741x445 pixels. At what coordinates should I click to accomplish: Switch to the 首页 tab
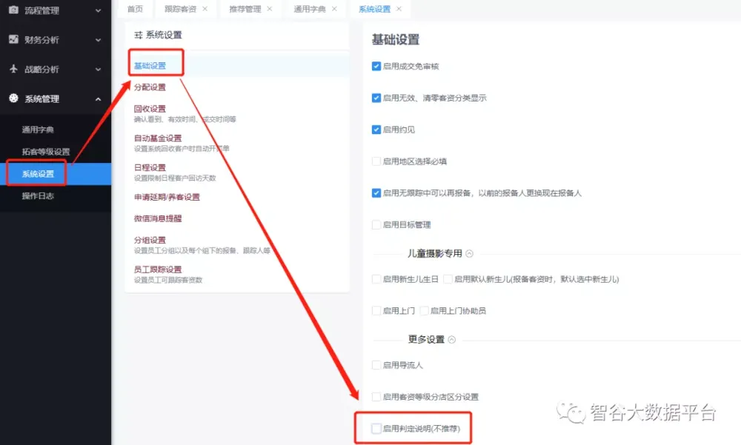134,9
